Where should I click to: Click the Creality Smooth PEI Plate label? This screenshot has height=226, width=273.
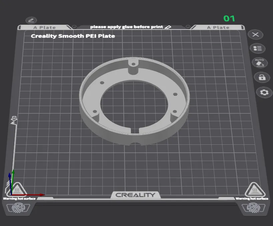click(73, 36)
